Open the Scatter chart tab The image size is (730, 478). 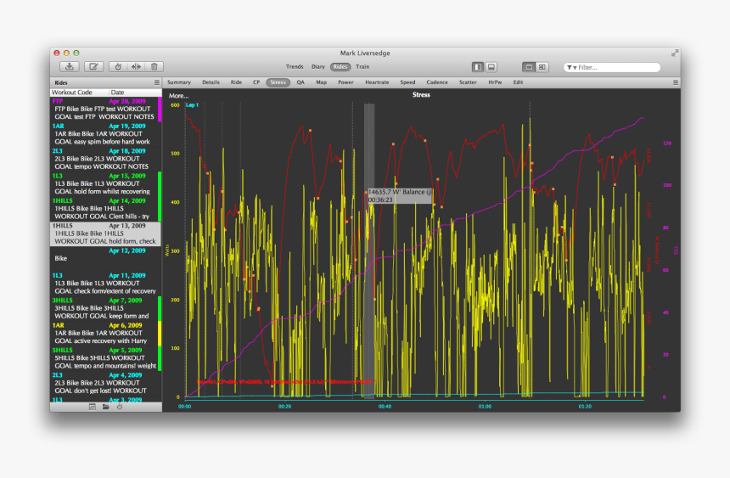click(468, 82)
